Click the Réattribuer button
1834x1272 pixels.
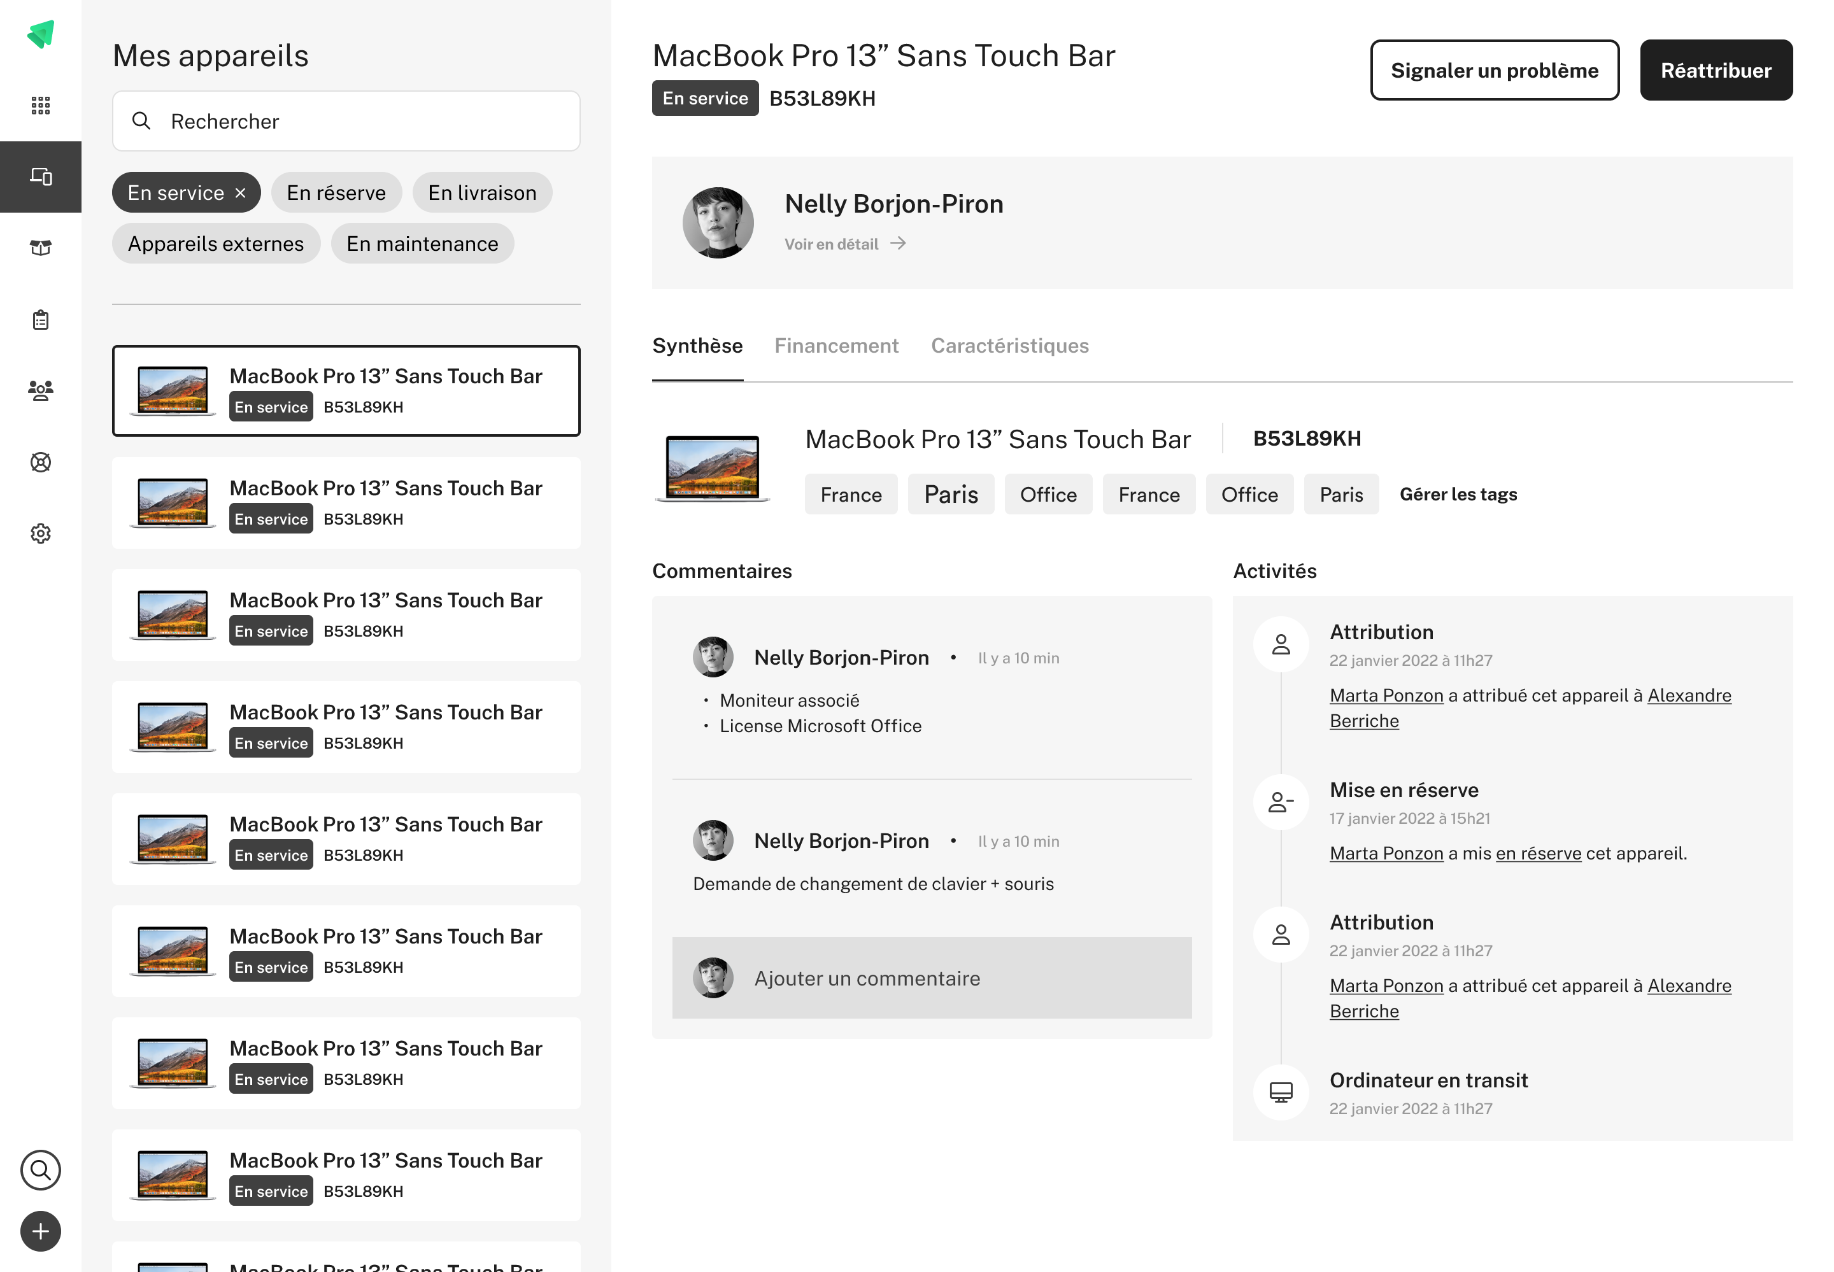1716,70
